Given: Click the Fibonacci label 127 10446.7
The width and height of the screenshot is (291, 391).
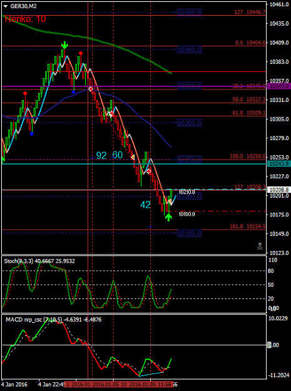Looking at the screenshot, I should tap(250, 12).
